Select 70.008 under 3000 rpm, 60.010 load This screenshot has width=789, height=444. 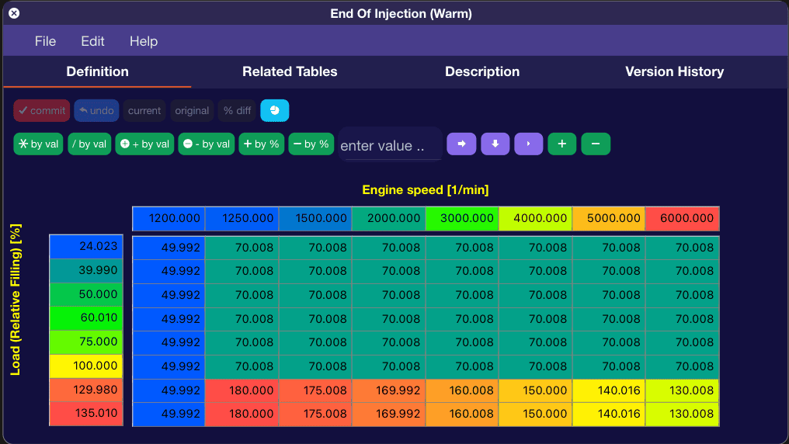point(462,319)
